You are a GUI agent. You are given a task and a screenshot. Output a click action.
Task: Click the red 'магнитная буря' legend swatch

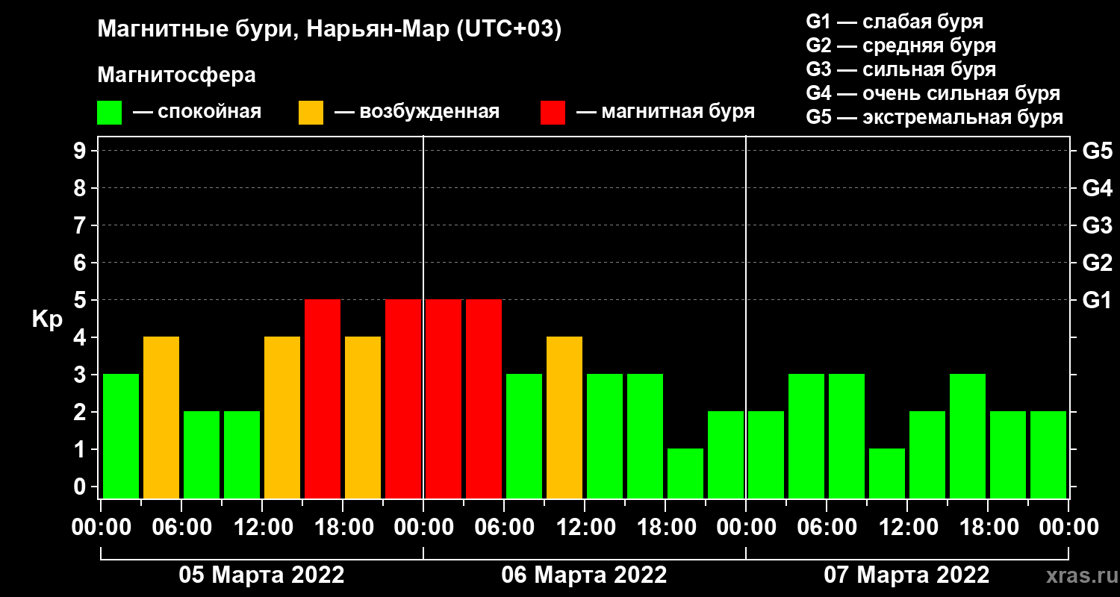(x=553, y=113)
